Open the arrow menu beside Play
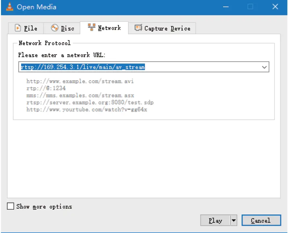288x233 pixels. [234, 220]
